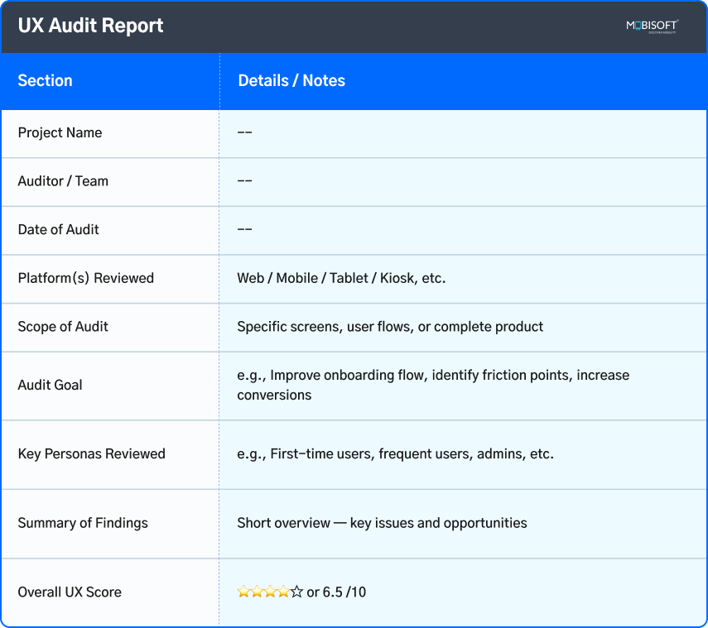708x628 pixels.
Task: Click the 'Scope of Audit' label
Action: coord(63,326)
